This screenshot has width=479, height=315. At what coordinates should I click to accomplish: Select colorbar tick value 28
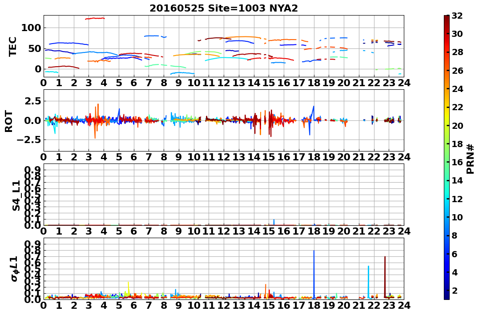click(457, 52)
